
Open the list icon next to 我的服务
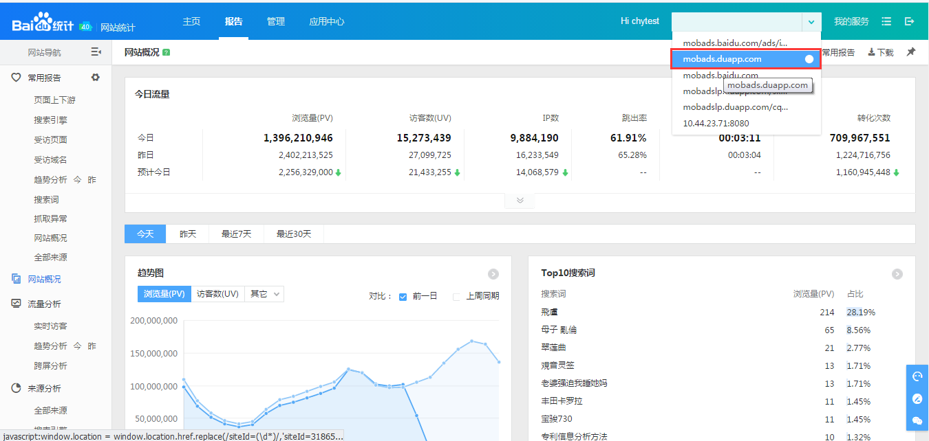click(x=886, y=21)
